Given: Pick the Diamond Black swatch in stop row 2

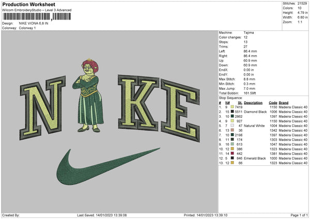Looking at the screenshot, I should 233,112.
